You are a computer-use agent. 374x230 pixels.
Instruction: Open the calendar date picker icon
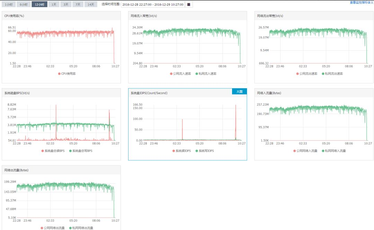click(189, 5)
